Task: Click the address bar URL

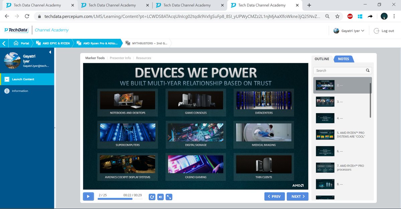Action: 182,16
